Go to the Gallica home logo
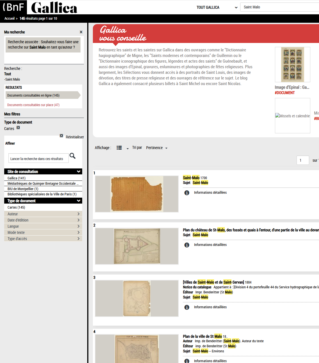 (54, 8)
